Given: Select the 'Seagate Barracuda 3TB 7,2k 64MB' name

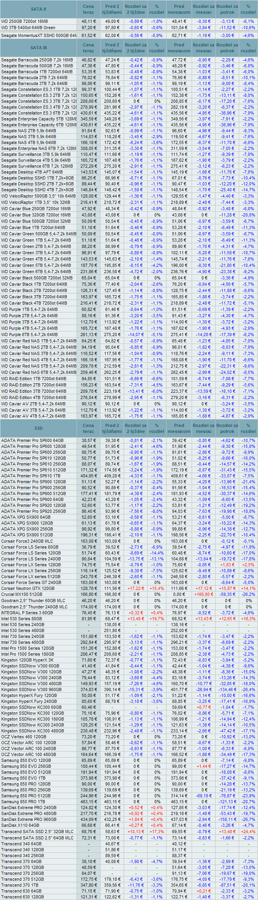Looking at the screenshot, I should click(x=34, y=83).
